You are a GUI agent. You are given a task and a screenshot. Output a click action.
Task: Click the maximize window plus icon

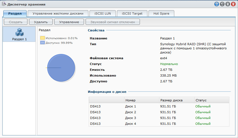click(x=228, y=4)
